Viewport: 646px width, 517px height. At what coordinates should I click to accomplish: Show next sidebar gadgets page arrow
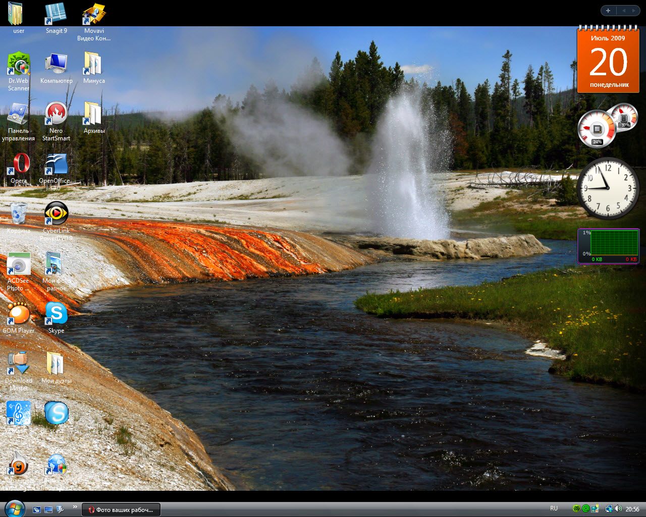tap(634, 11)
